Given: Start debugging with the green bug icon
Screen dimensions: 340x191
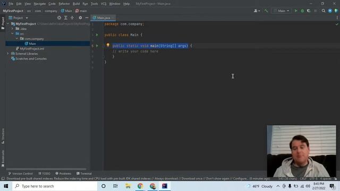Looking at the screenshot, I should tap(302, 11).
